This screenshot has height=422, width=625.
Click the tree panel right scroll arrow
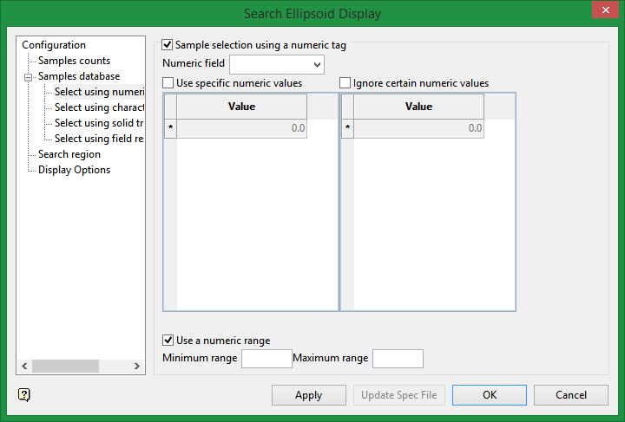pos(138,367)
